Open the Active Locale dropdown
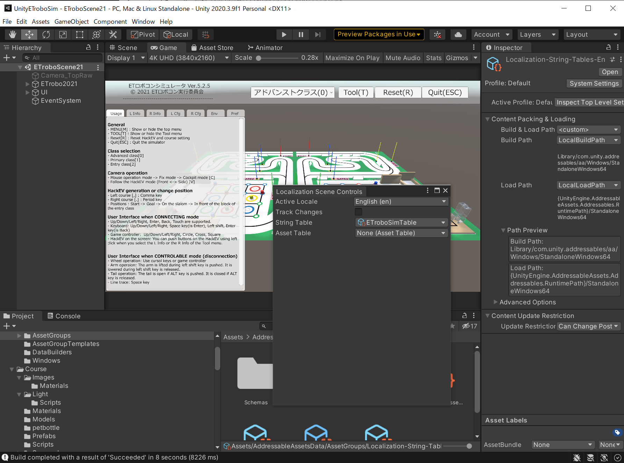This screenshot has width=624, height=463. (401, 202)
